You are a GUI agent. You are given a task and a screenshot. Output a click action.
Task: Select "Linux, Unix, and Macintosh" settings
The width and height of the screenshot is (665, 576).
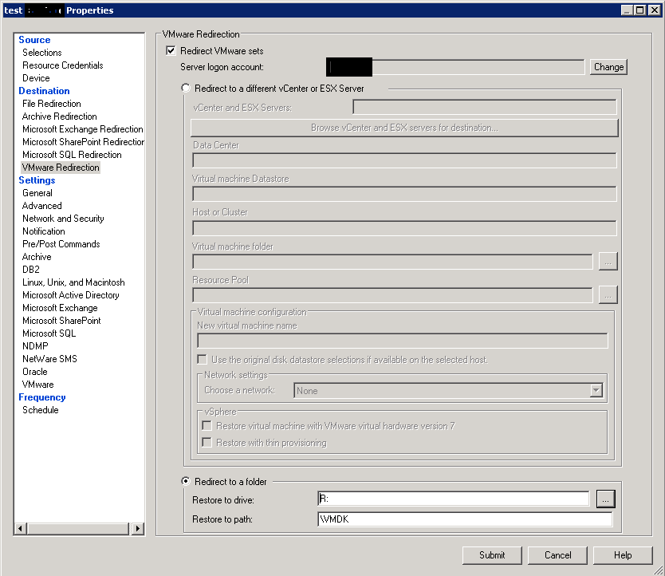[72, 282]
